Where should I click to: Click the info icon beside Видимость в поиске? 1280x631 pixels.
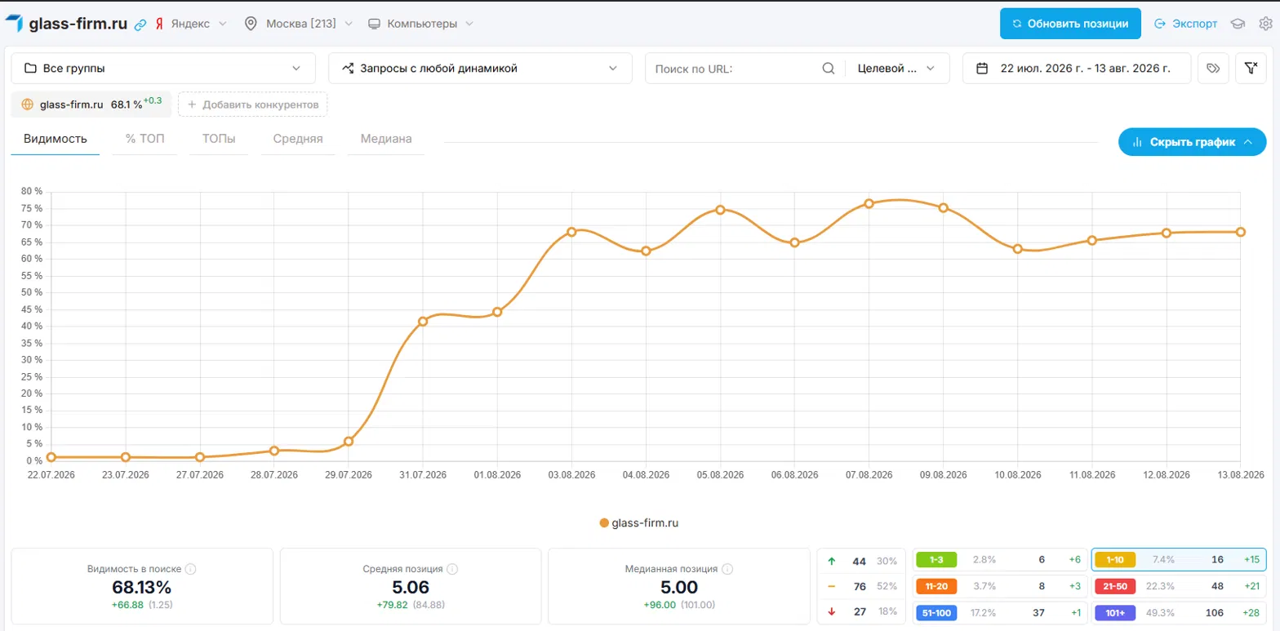pos(190,569)
